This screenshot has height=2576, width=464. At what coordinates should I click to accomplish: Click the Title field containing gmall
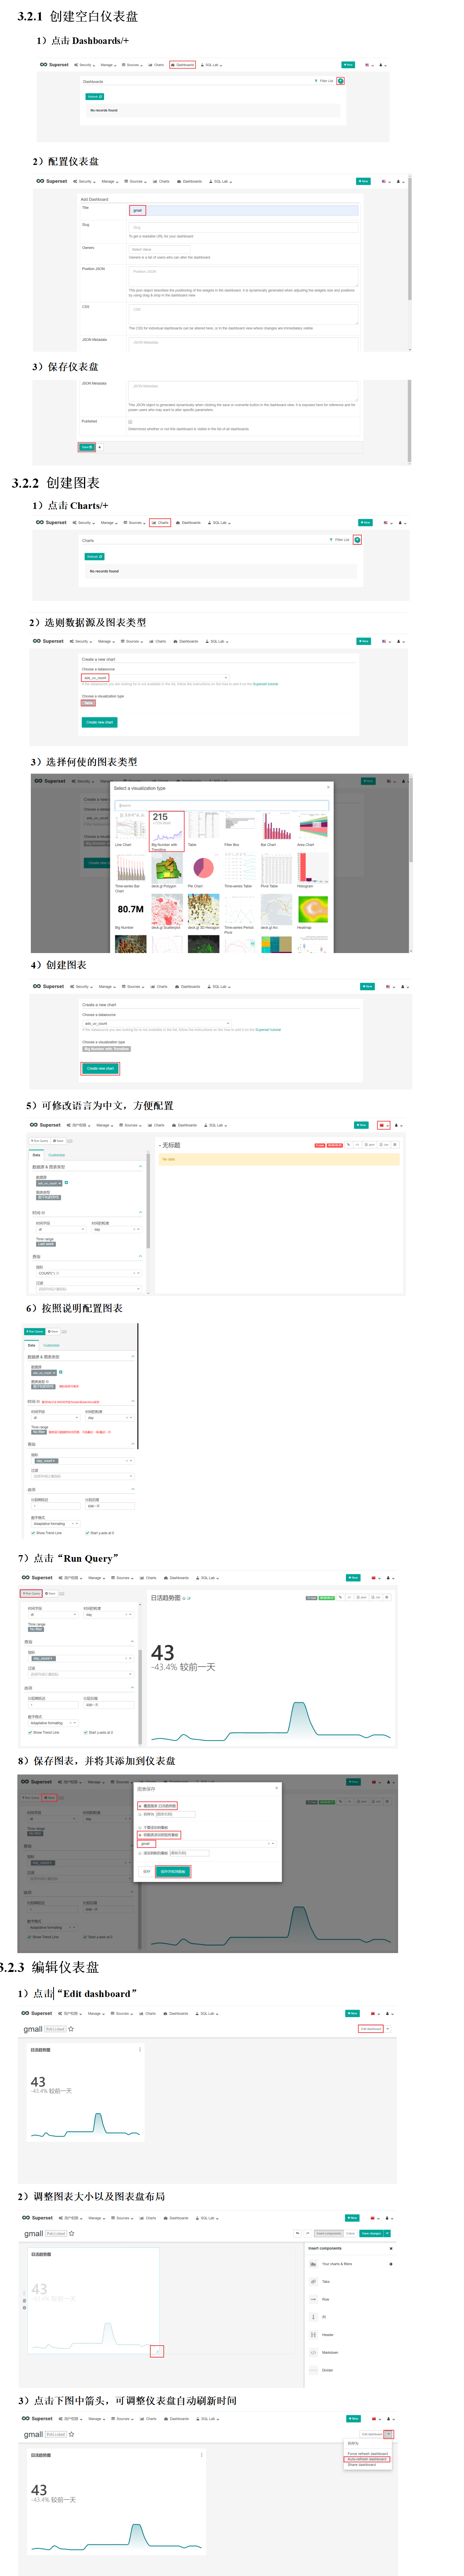pos(243,210)
